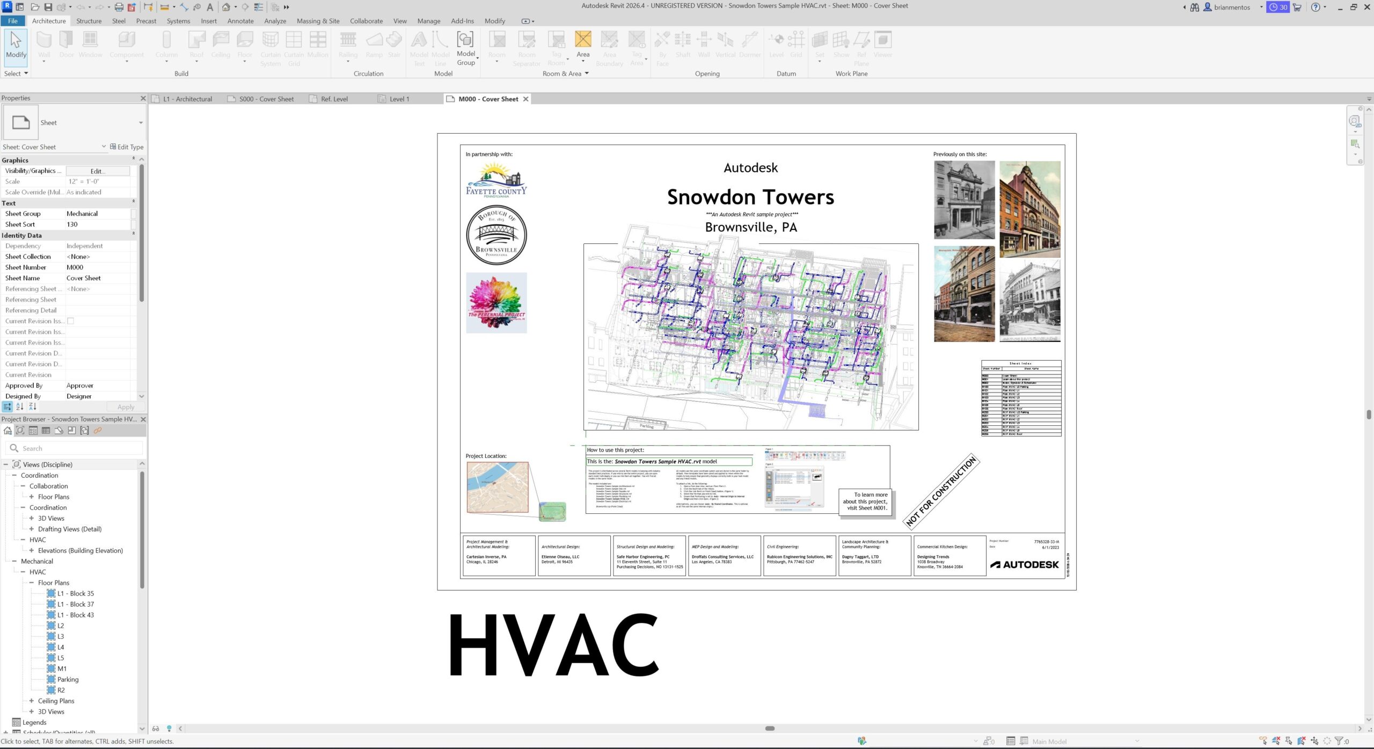Image resolution: width=1374 pixels, height=749 pixels.
Task: Click the Default 3D View house icon
Action: click(226, 7)
